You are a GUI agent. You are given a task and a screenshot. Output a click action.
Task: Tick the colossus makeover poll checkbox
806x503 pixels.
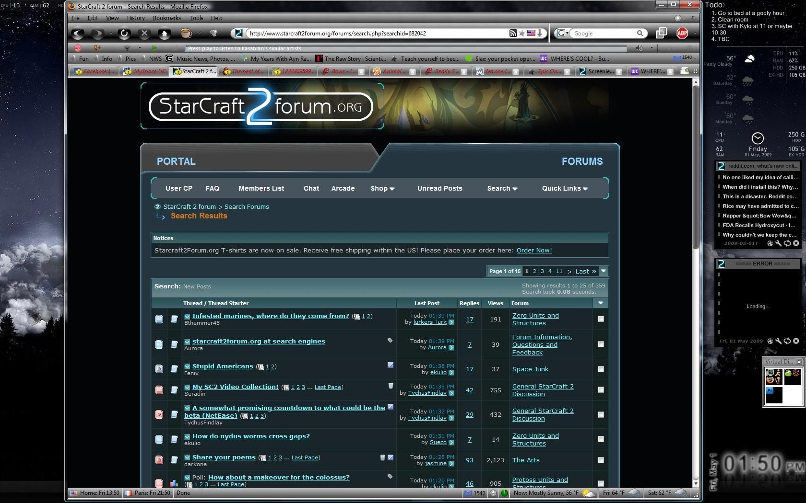click(x=601, y=483)
